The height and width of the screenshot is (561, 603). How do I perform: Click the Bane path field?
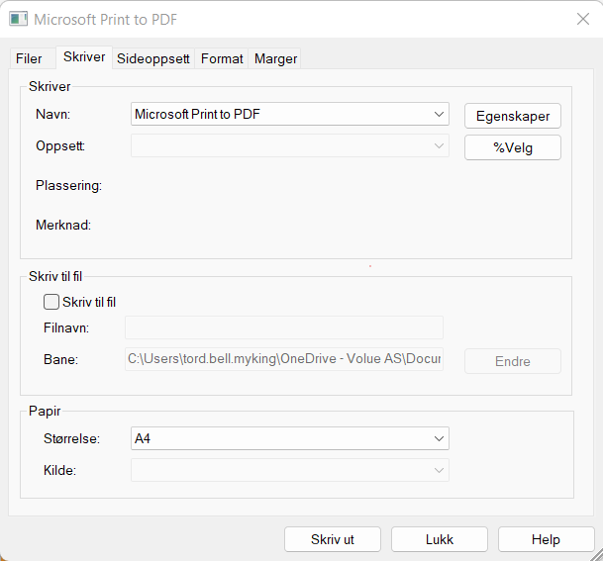[283, 359]
